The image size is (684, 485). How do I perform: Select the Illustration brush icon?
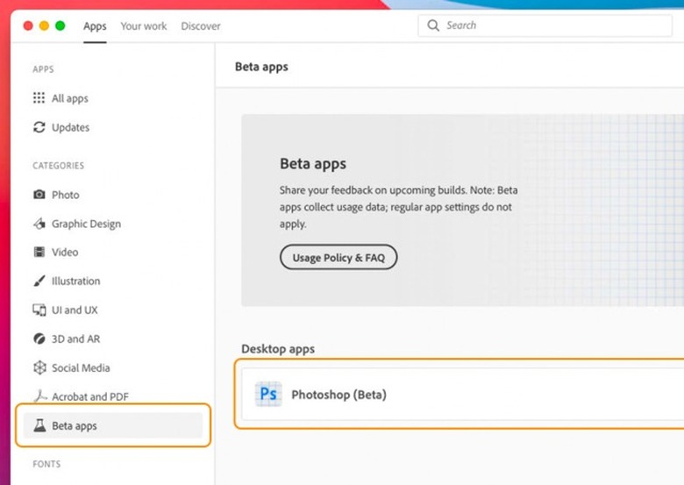click(39, 282)
